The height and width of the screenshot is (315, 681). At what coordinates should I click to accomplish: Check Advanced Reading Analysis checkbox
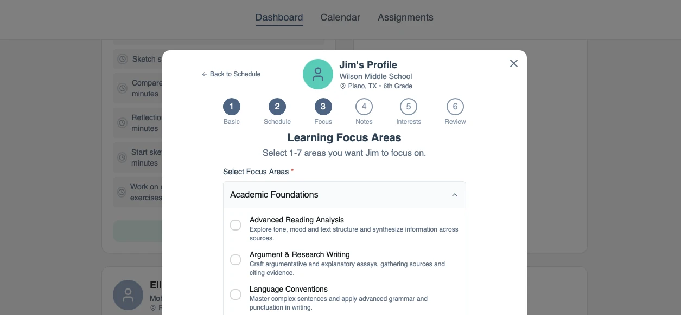click(236, 225)
